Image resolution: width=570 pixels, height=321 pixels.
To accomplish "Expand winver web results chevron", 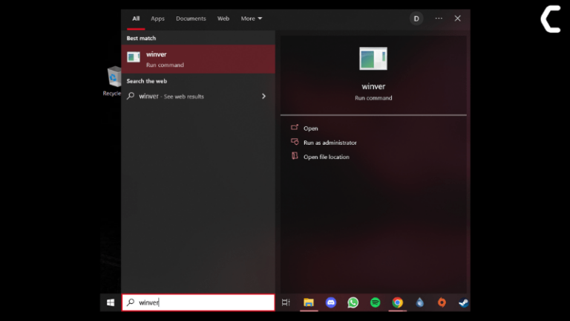I will [264, 96].
